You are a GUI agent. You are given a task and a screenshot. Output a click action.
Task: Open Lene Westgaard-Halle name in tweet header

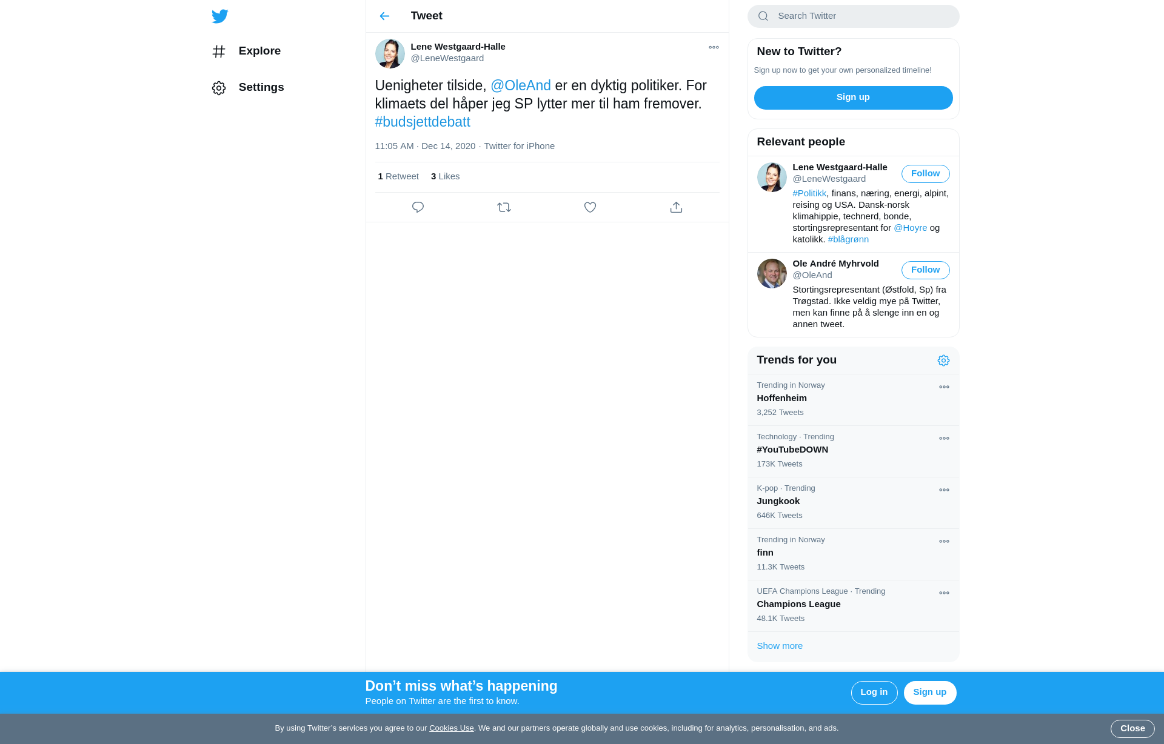pos(458,47)
